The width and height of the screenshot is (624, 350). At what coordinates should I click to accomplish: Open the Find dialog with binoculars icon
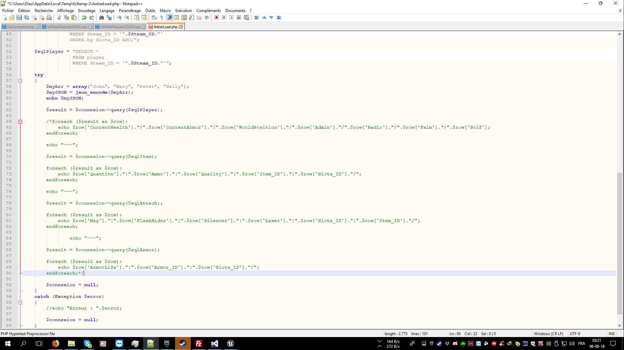tap(102, 17)
